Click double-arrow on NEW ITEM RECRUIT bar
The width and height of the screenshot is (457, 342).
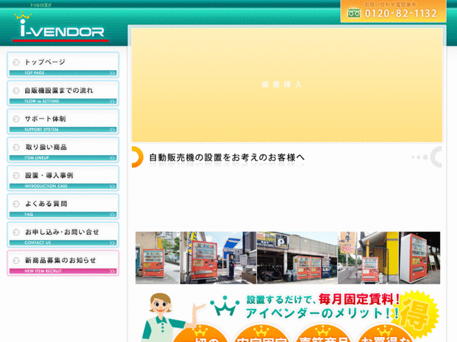tap(113, 270)
